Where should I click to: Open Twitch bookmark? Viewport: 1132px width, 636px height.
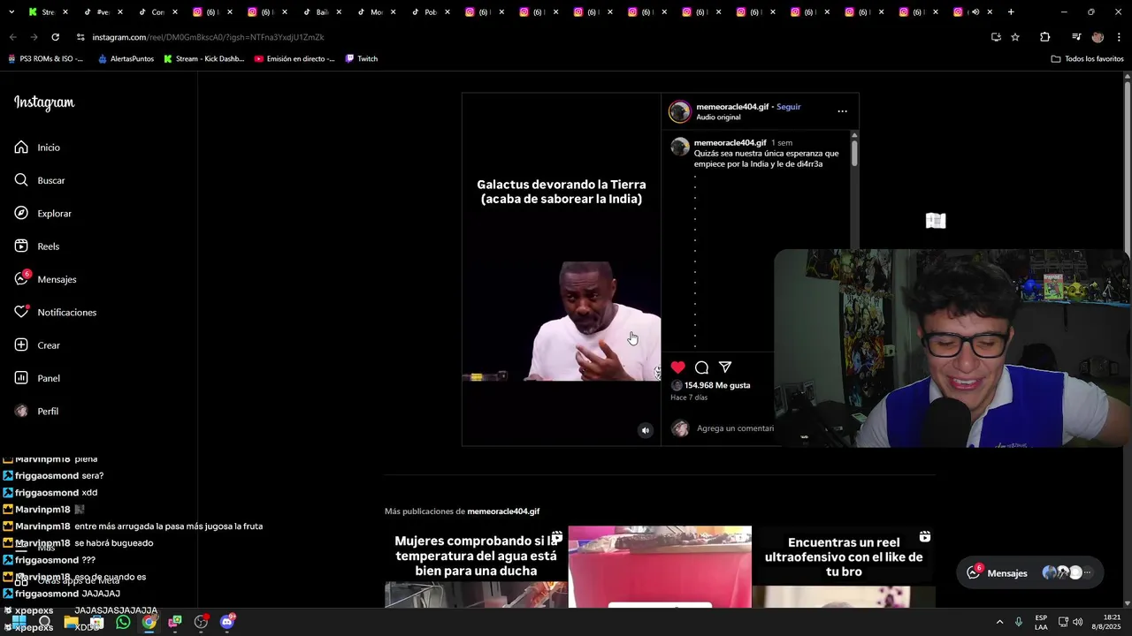(362, 59)
